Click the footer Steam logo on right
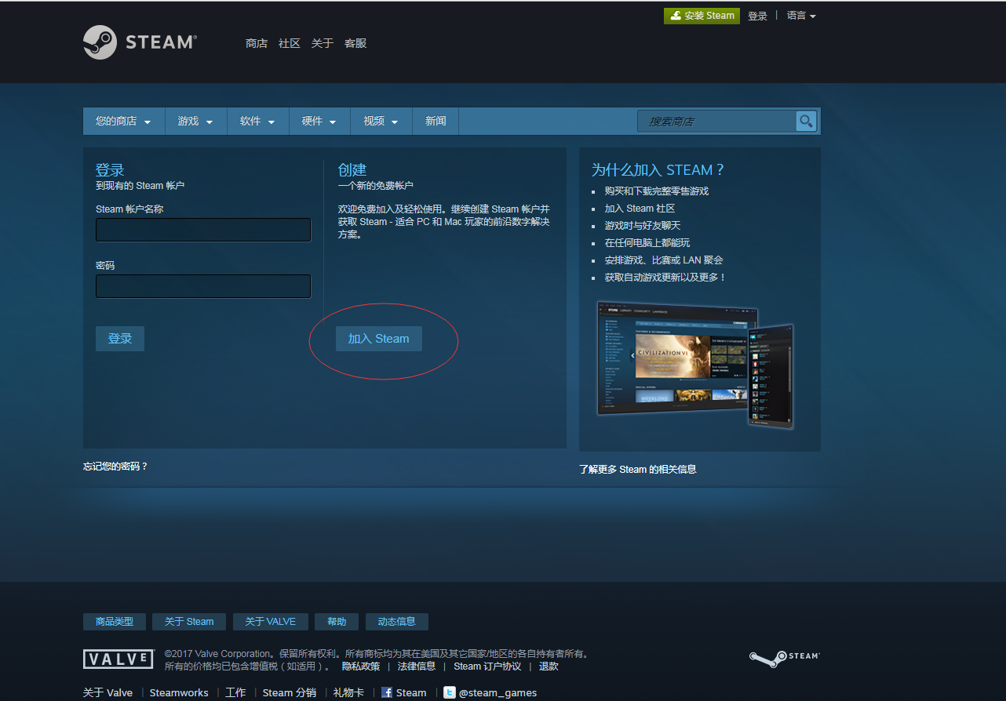1006x701 pixels. 784,658
